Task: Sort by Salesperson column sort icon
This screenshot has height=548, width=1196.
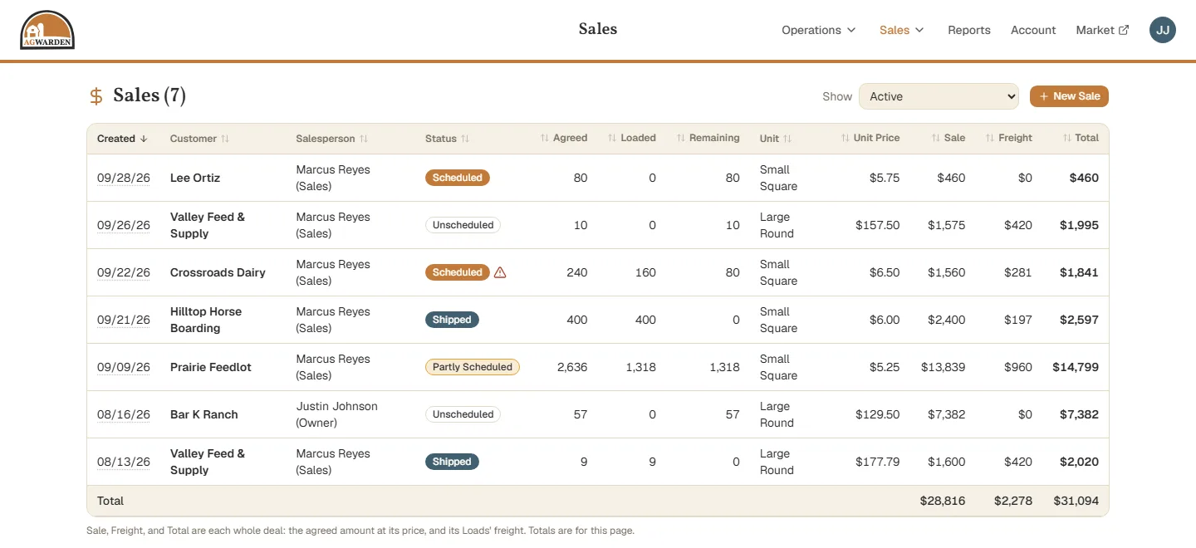Action: click(364, 139)
